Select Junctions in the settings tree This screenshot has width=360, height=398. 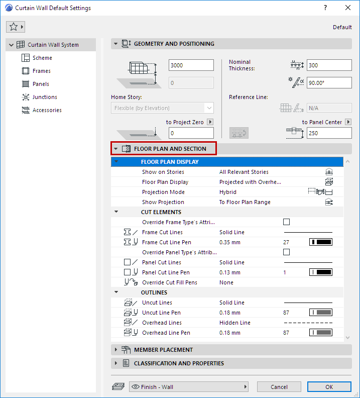click(45, 97)
